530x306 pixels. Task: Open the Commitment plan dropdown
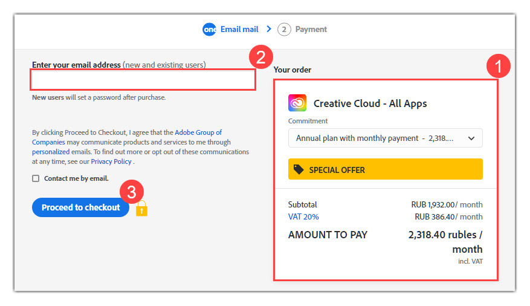click(386, 138)
